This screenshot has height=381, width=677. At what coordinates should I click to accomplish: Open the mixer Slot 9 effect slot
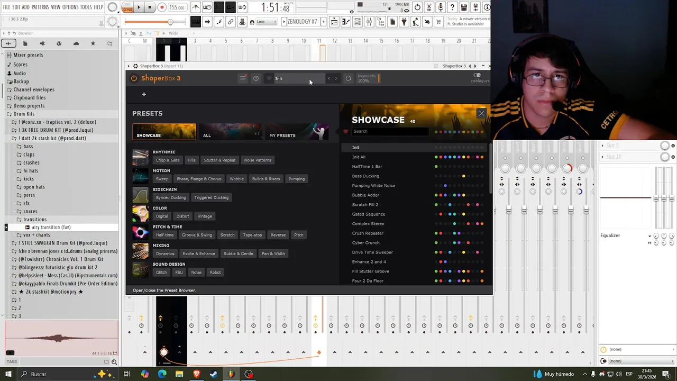(x=629, y=146)
